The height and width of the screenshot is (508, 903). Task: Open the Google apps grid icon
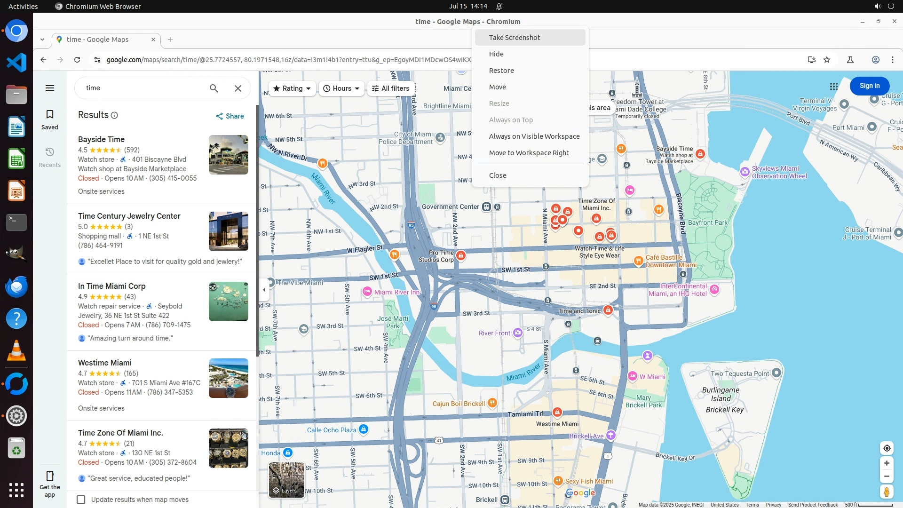click(834, 86)
